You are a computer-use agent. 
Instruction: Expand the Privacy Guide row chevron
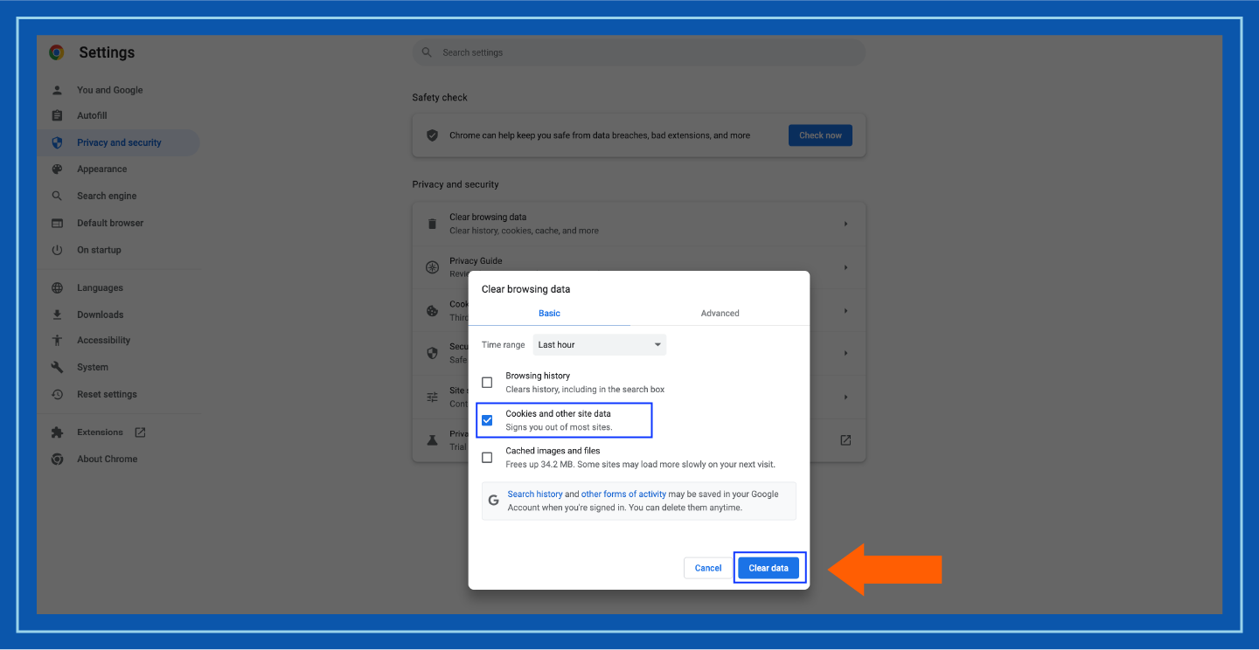[x=845, y=266]
